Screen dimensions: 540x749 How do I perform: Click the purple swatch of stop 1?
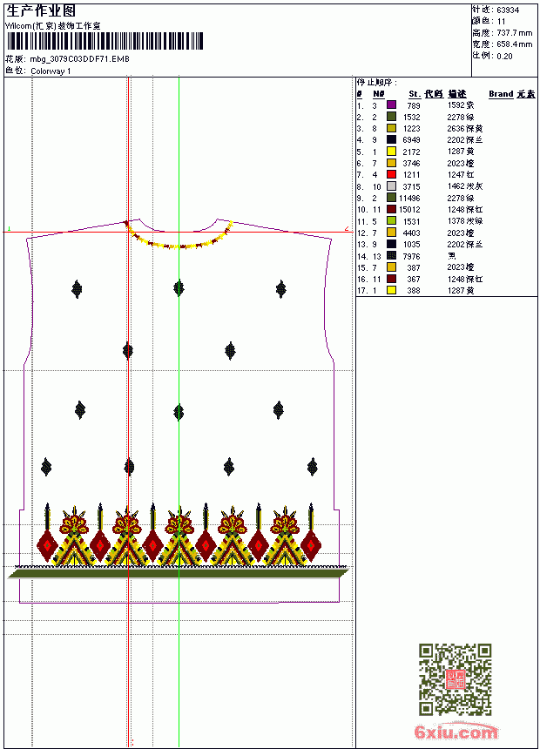pos(391,105)
